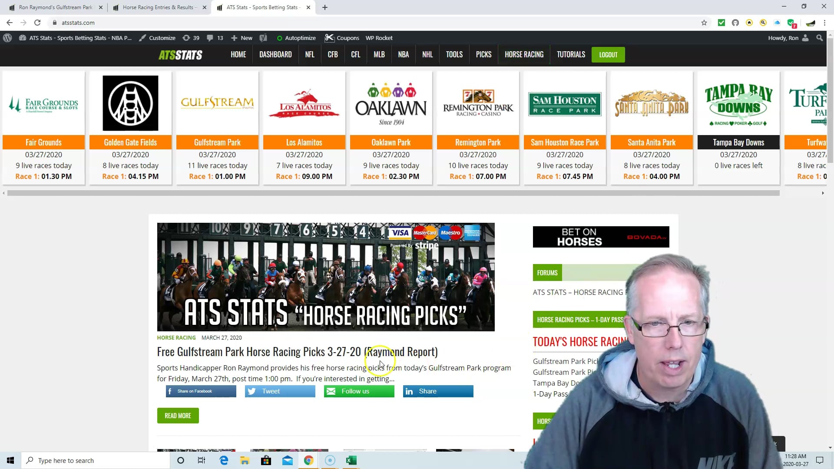Click the Tweet button

click(280, 391)
